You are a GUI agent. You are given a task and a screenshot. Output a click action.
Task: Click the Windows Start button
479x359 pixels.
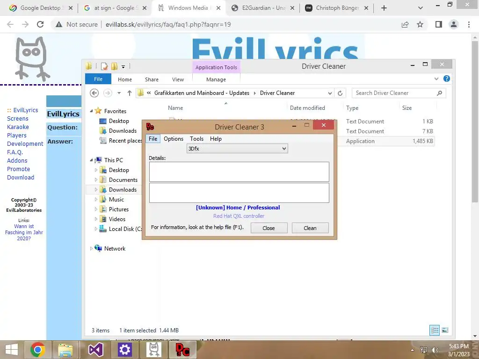coord(12,350)
